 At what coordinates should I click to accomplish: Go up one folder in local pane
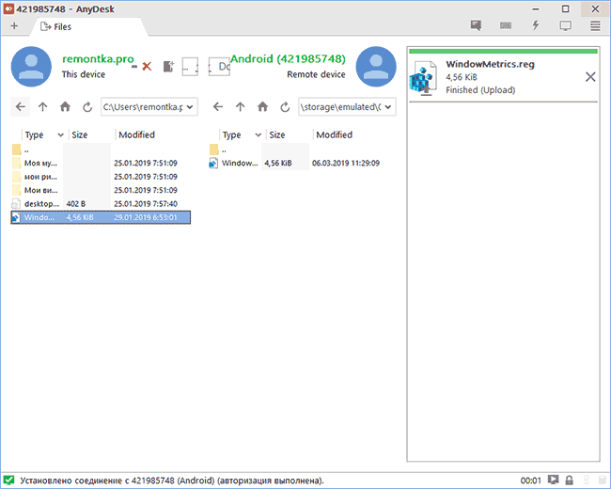42,107
